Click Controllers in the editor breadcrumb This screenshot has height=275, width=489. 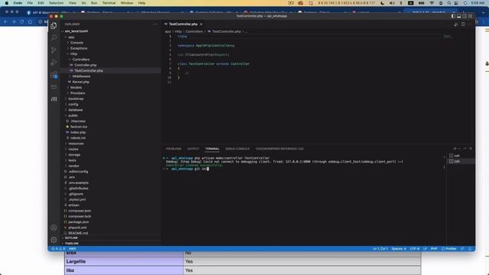194,31
